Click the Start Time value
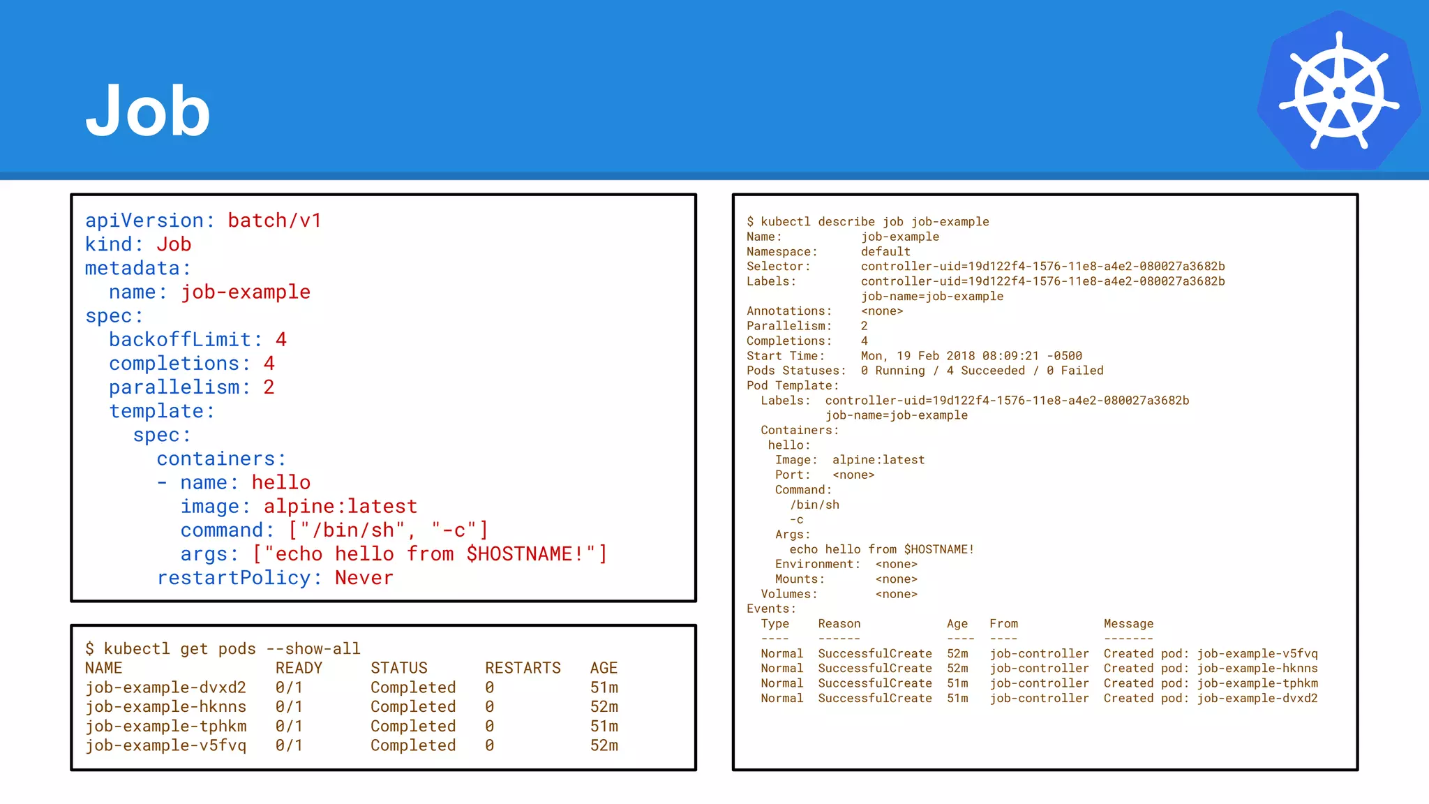The image size is (1429, 804). tap(971, 356)
